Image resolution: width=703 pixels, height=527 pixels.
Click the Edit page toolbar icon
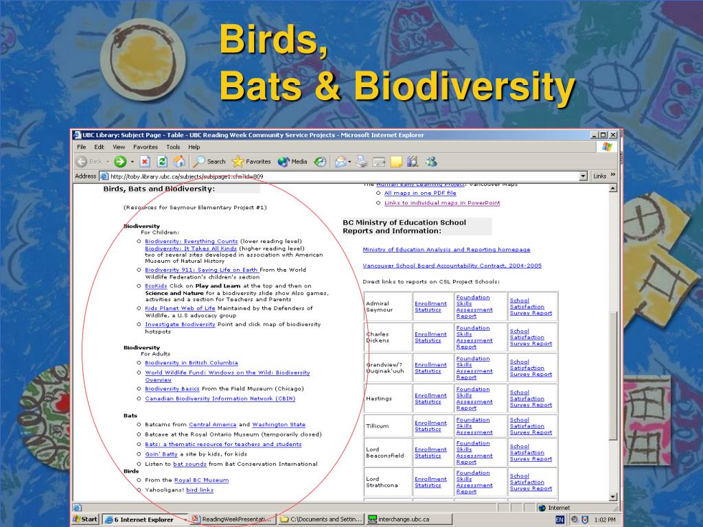click(x=379, y=162)
